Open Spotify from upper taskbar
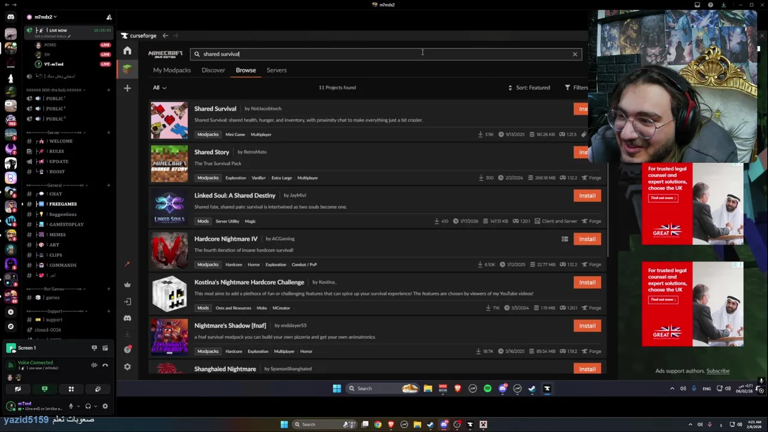The height and width of the screenshot is (432, 768). pyautogui.click(x=487, y=388)
